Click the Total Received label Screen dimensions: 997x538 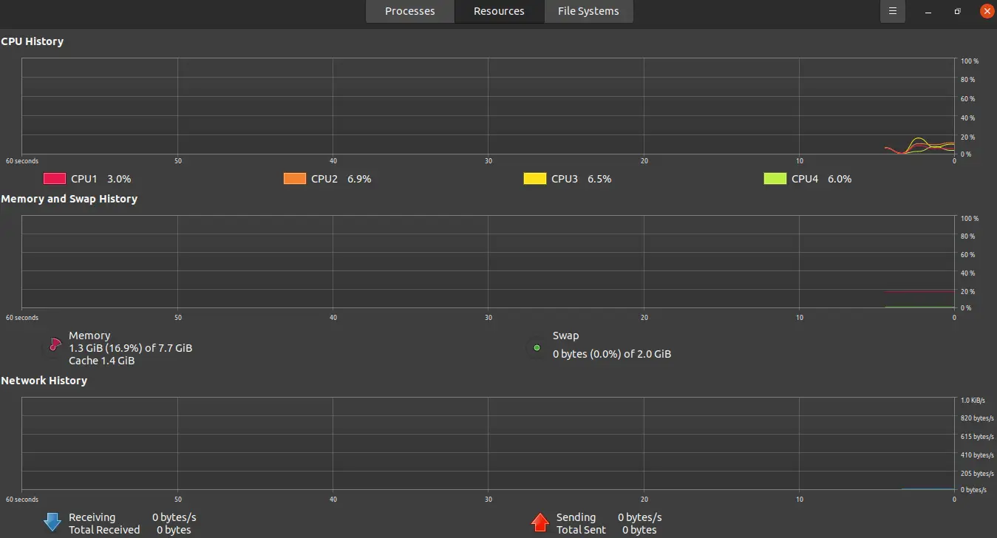point(104,530)
